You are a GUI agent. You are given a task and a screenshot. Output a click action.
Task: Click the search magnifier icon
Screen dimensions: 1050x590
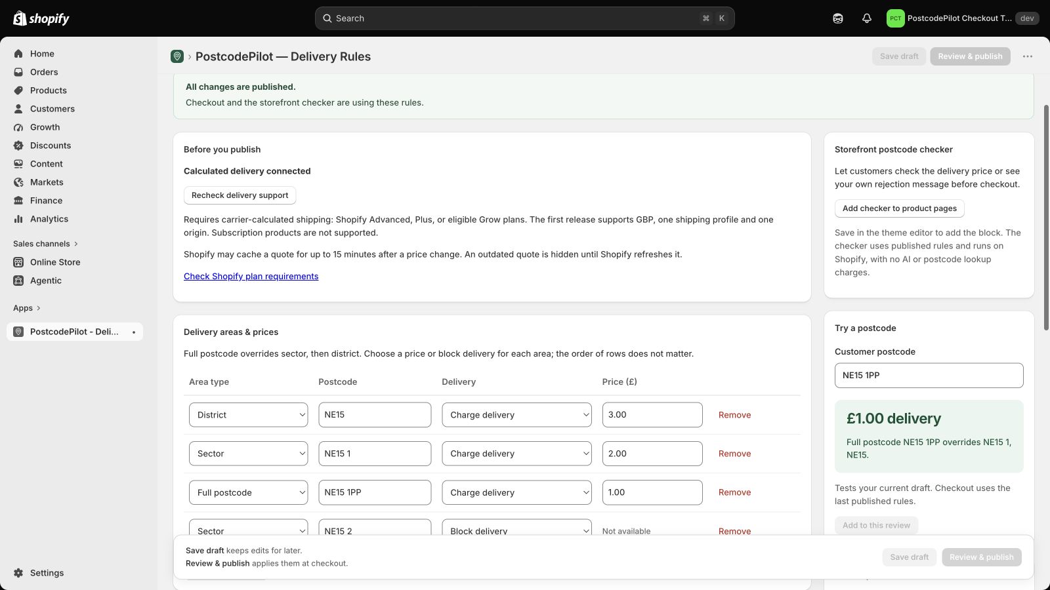327,18
